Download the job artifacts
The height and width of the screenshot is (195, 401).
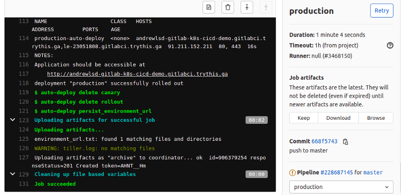click(x=338, y=118)
